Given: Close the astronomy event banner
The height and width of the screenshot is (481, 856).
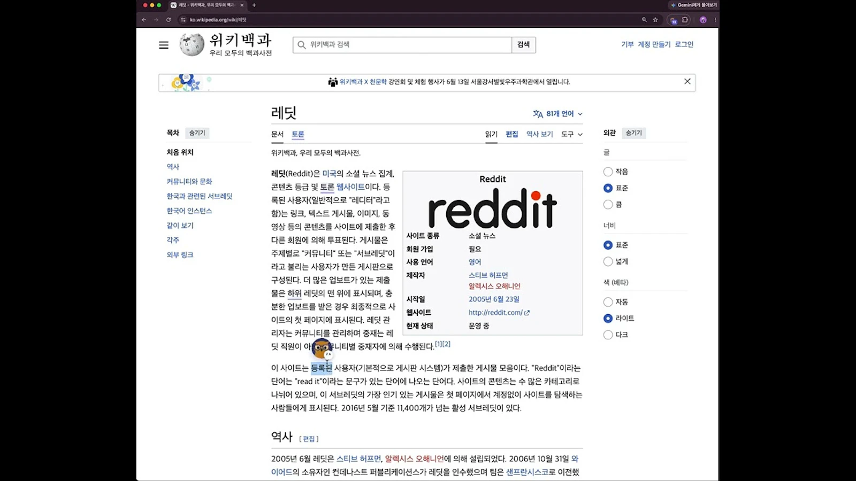Looking at the screenshot, I should point(687,81).
